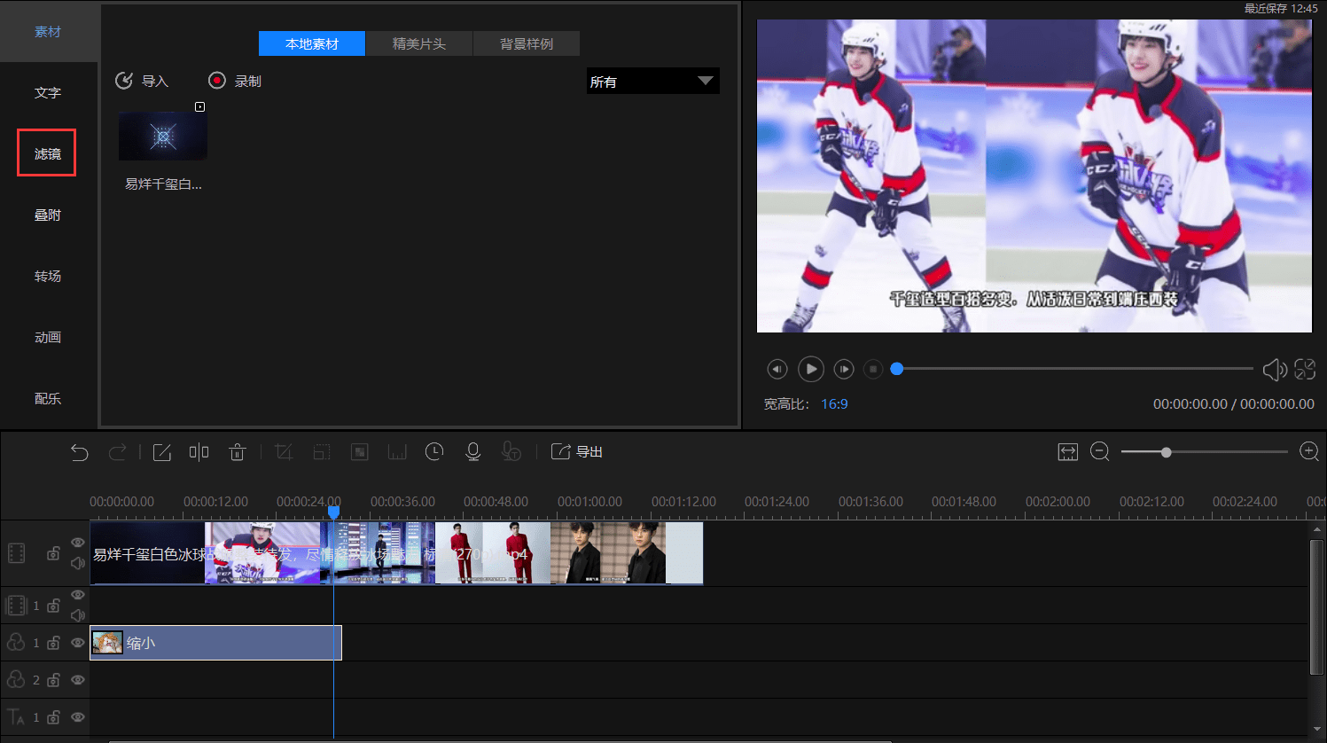Mute the main video track audio

coord(78,563)
